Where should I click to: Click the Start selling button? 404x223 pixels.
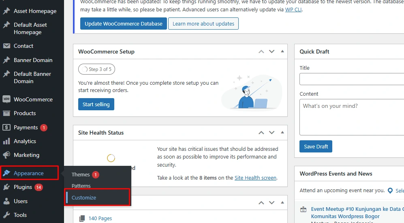[x=96, y=104]
